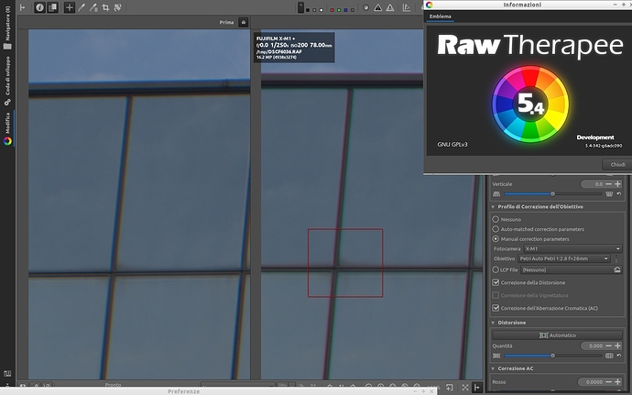
Task: Disable Correzione dell'Aberrazione Cromatica checkbox
Action: tap(496, 308)
